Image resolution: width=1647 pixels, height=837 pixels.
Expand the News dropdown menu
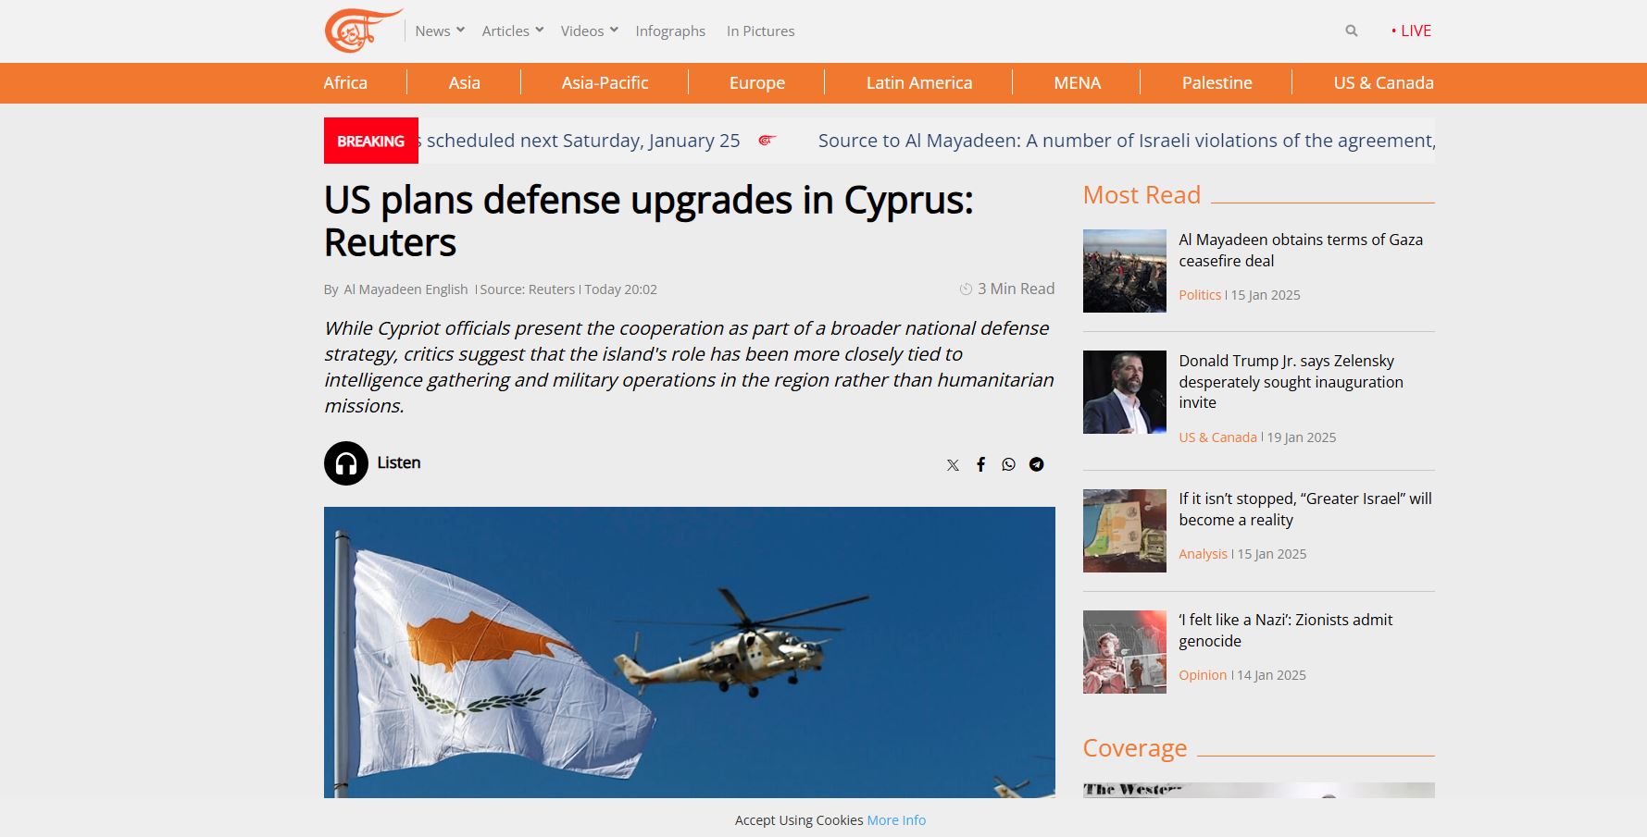pos(439,31)
